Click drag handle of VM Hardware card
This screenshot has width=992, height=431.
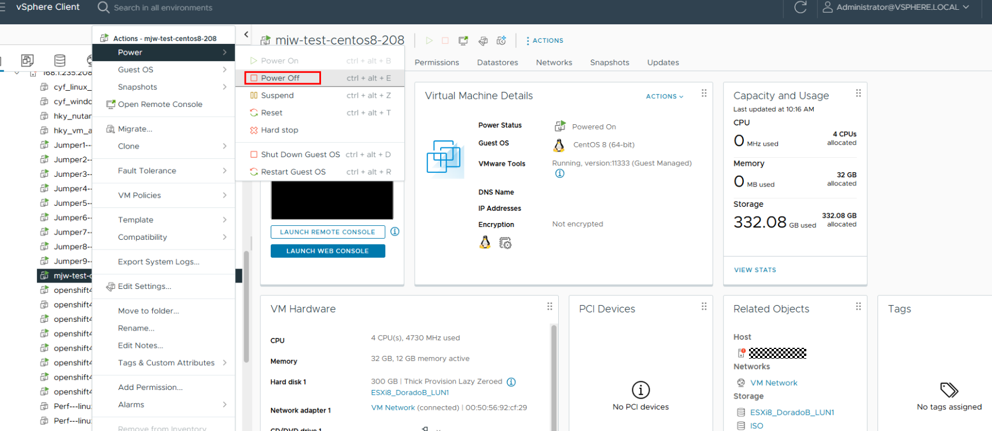[550, 306]
